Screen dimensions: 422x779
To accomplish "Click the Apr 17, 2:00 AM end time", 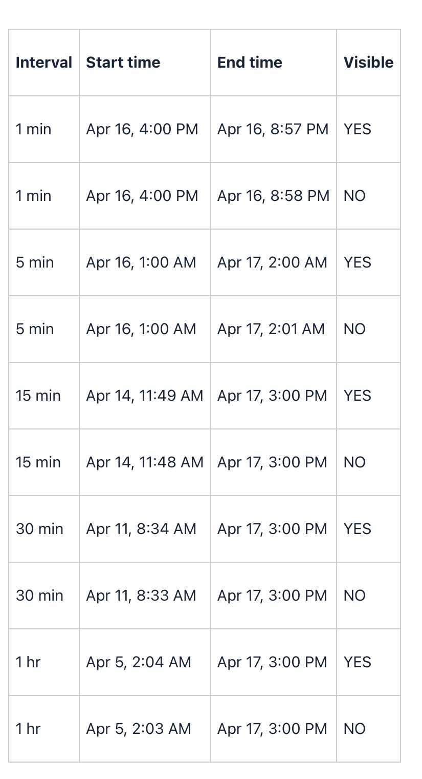I will coord(272,262).
